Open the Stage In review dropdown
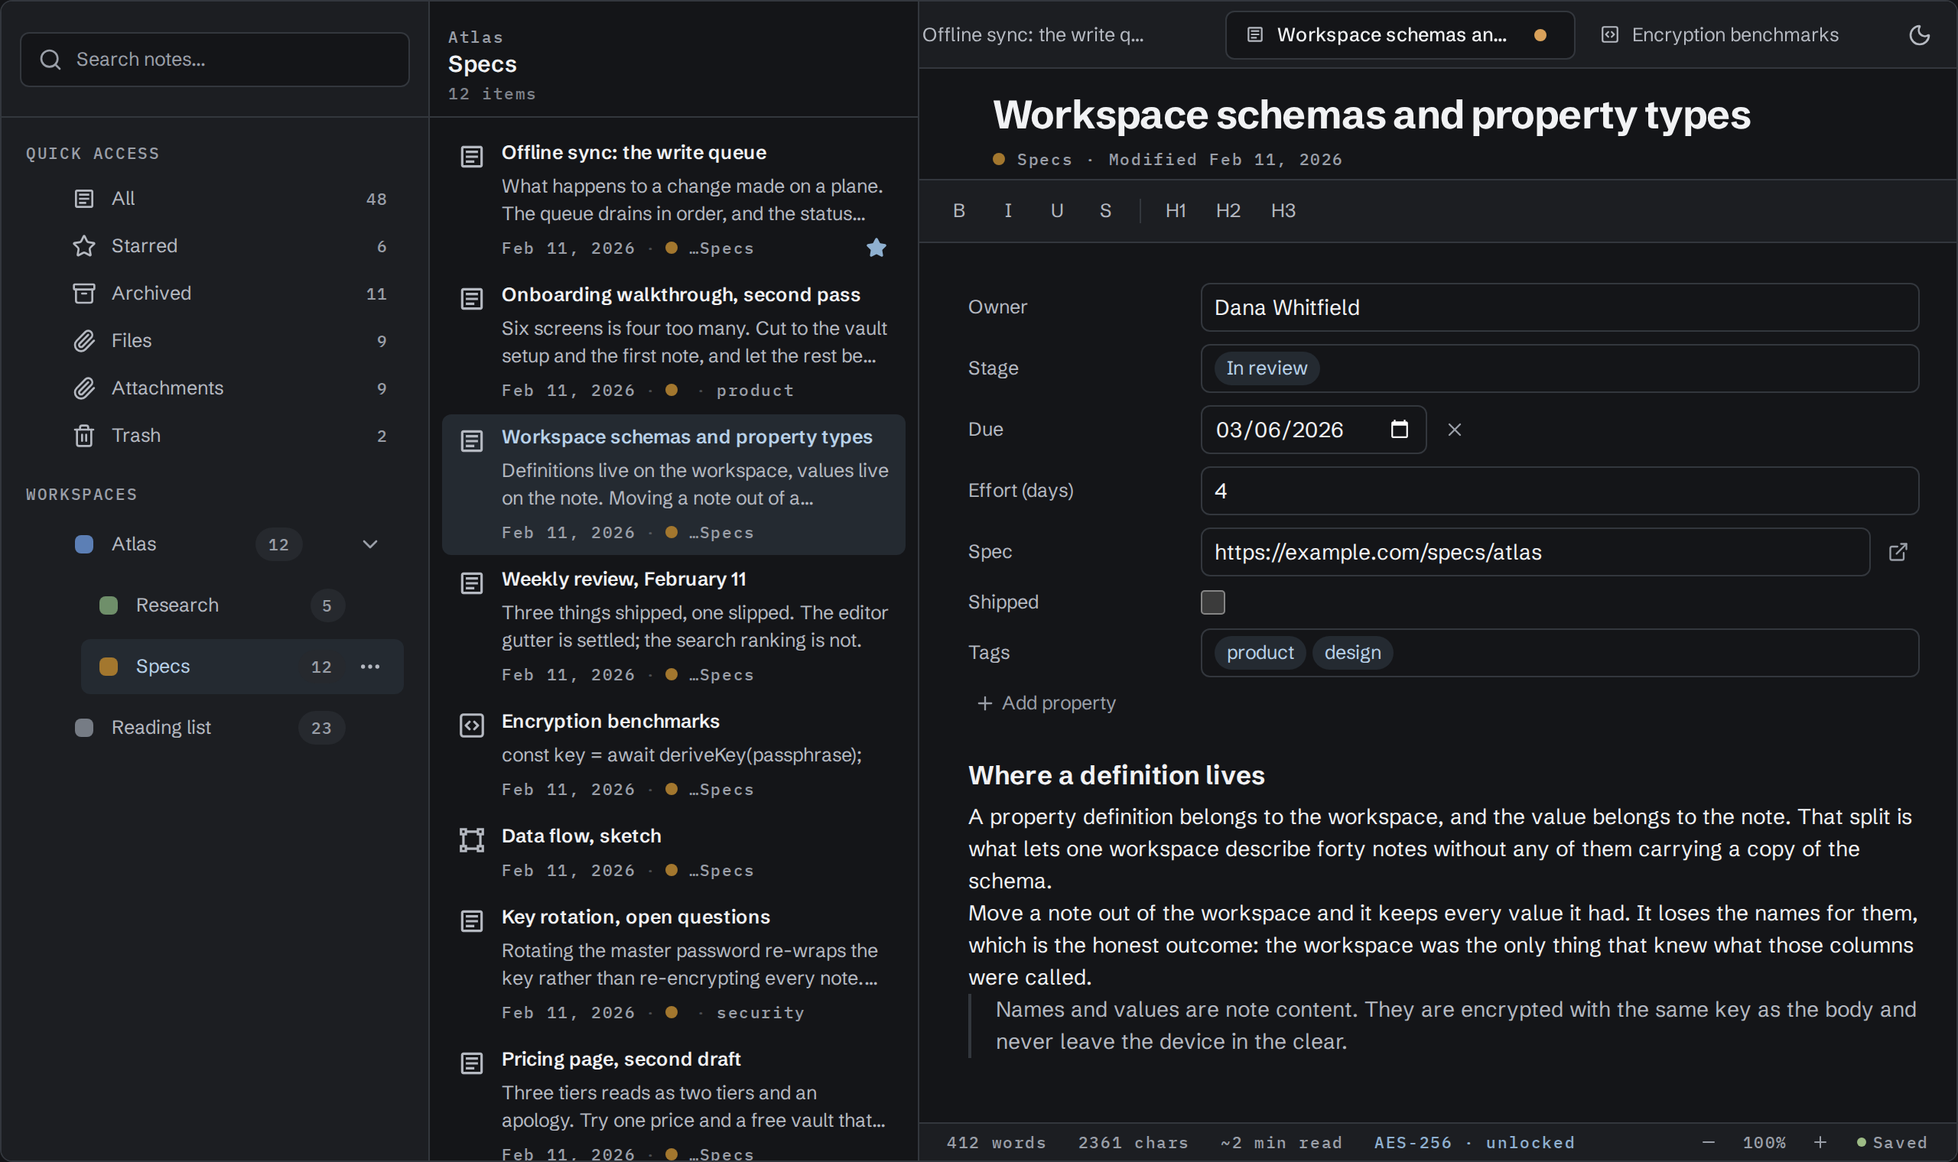The image size is (1958, 1162). pos(1560,368)
